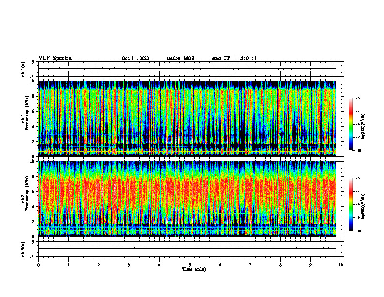Click time axis tick label "9"
384x297 pixels.
[x=310, y=265]
